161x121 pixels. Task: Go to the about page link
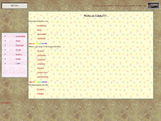point(18,41)
